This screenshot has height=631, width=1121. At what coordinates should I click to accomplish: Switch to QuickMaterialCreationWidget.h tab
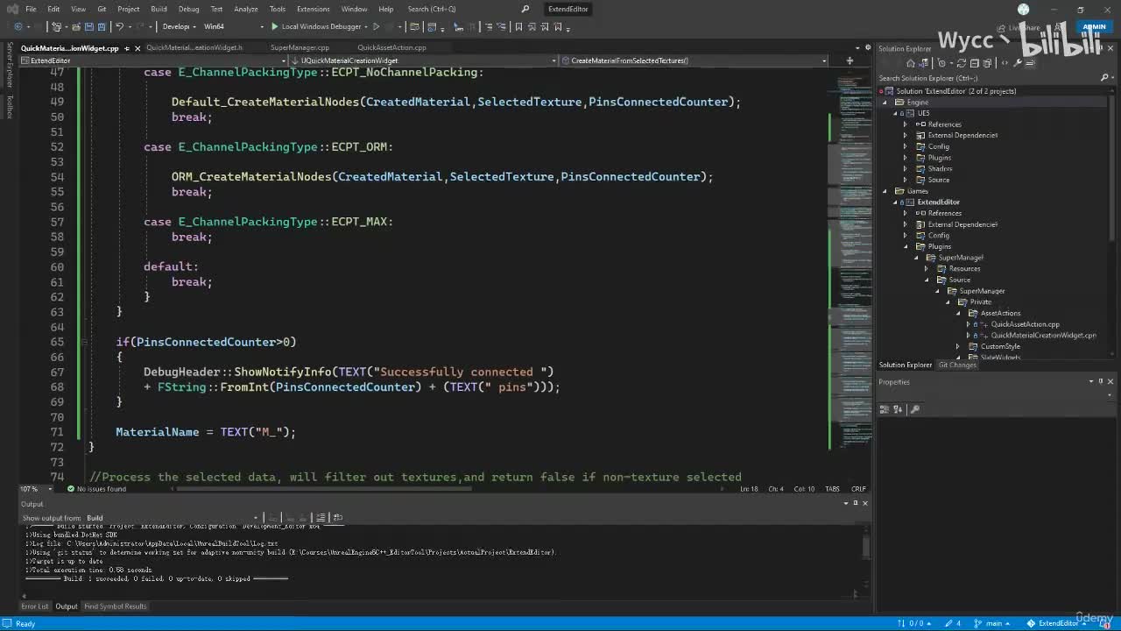[194, 47]
